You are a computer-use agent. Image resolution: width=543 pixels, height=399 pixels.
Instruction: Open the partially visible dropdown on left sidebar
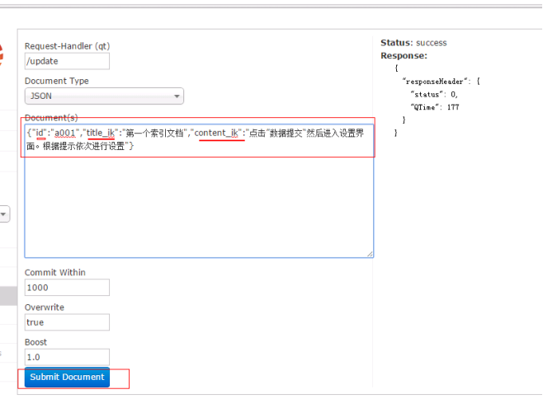[x=4, y=214]
